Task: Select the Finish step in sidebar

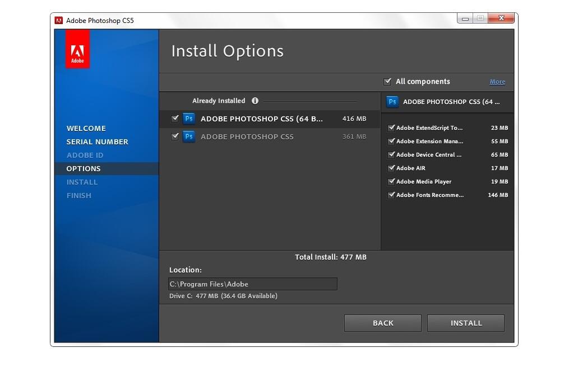Action: click(x=79, y=195)
